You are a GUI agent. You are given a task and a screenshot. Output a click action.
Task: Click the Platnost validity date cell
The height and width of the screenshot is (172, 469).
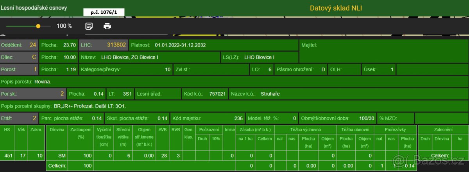tap(213, 45)
